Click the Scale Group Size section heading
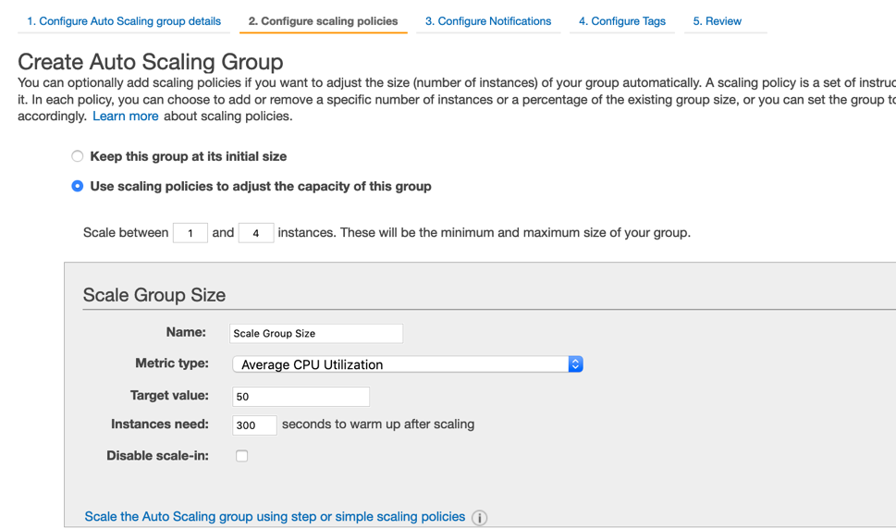The height and width of the screenshot is (529, 896). coord(154,295)
